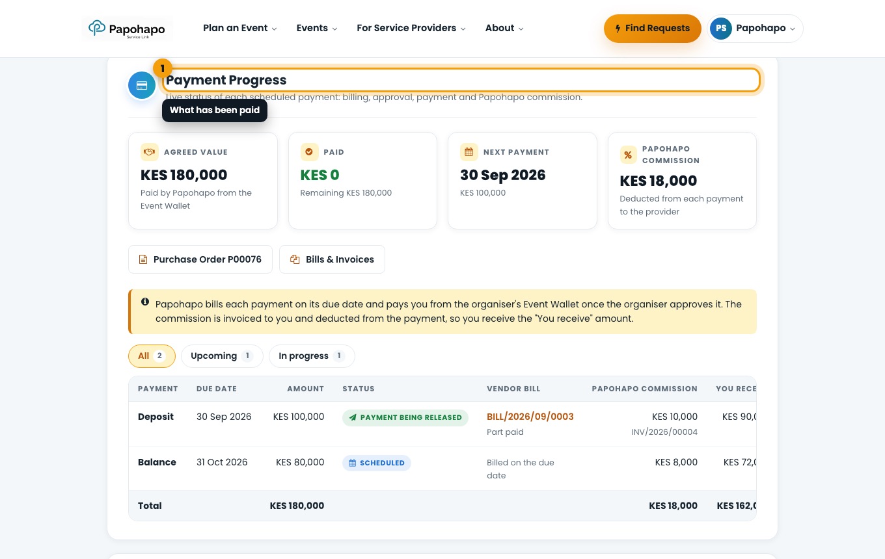This screenshot has width=885, height=559.
Task: Open the Events dropdown
Action: click(317, 28)
